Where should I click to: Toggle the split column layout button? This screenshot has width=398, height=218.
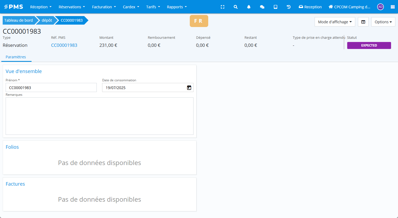coord(363,22)
